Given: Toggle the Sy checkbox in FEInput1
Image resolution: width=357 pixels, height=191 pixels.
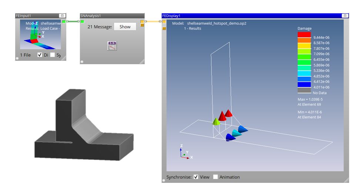Looking at the screenshot, I should (53, 55).
